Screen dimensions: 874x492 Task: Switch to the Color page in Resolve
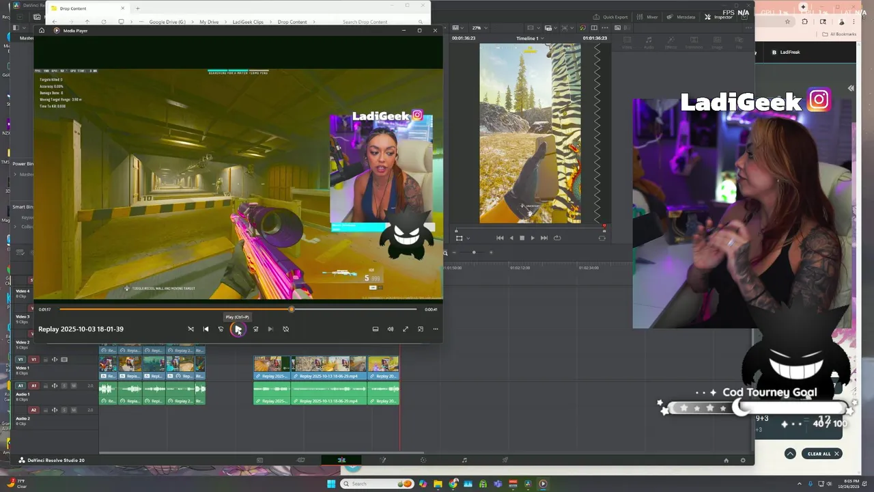[423, 460]
